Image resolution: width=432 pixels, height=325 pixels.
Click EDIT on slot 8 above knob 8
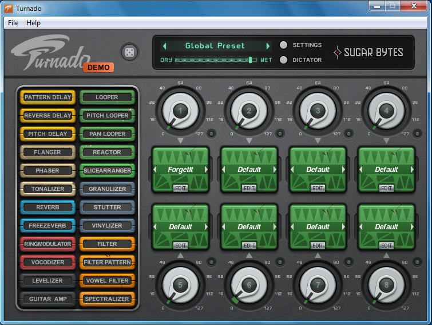[386, 245]
